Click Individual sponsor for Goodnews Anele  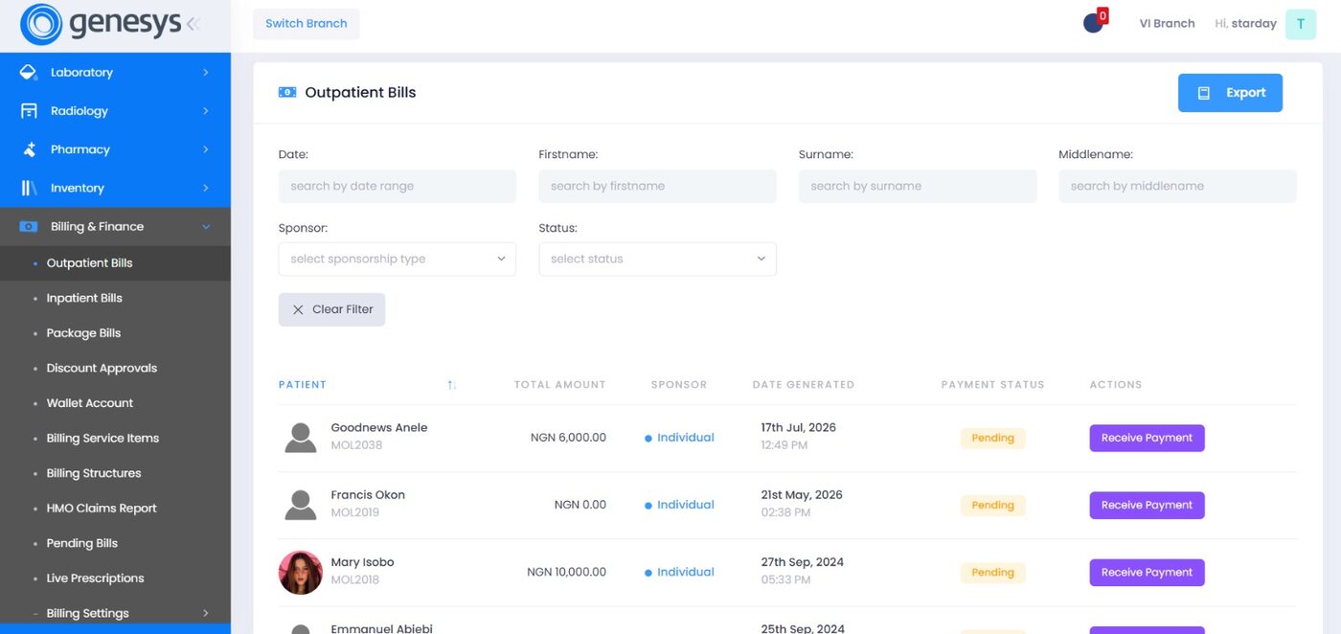(x=680, y=438)
